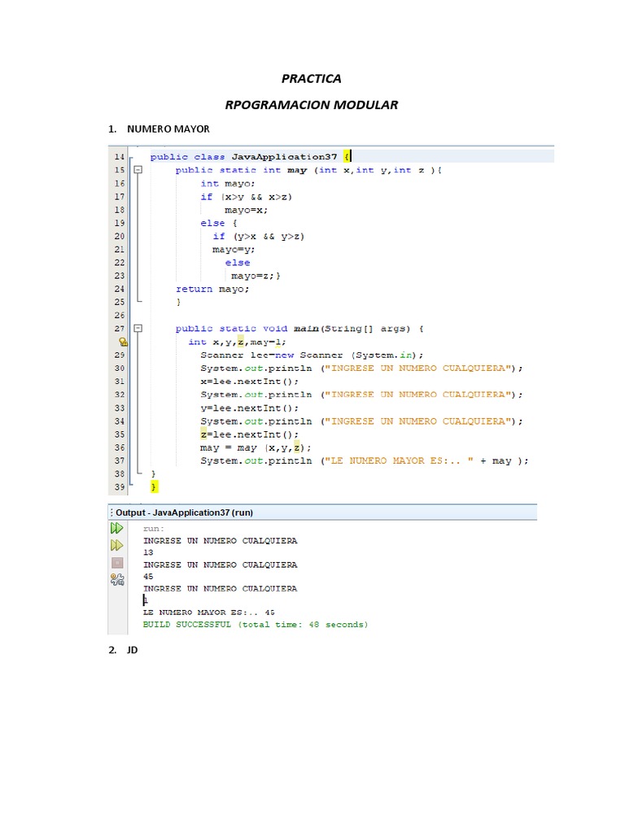
Task: Collapse the may method code fold
Action: click(x=138, y=170)
